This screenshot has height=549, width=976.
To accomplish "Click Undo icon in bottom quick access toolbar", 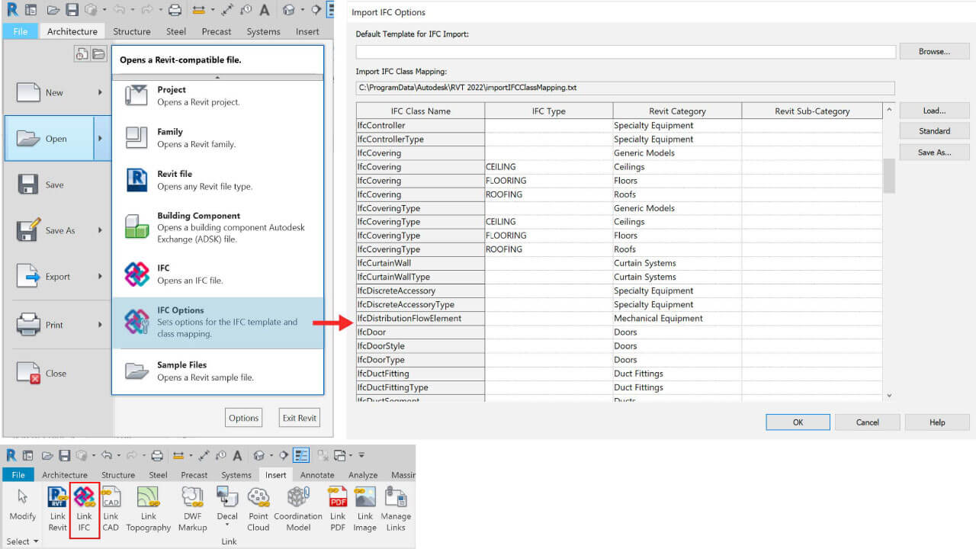I will tap(105, 455).
